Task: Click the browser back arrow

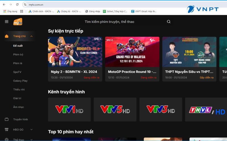Action: [4, 5]
